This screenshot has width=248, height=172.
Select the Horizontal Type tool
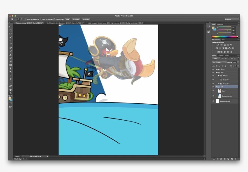[x=11, y=79]
